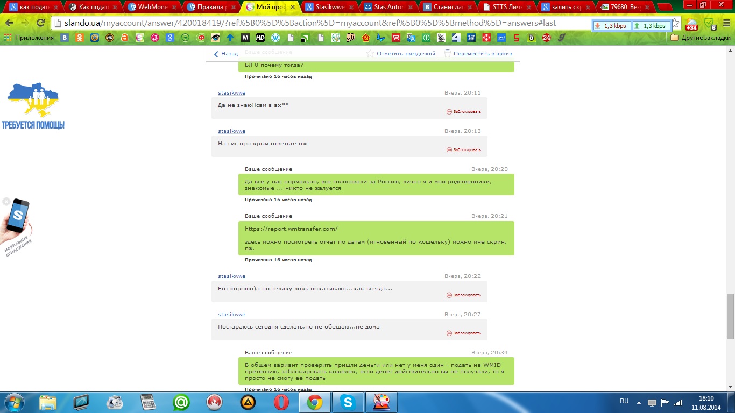Viewport: 735px width, 413px height.
Task: Open the Opera browser taskbar icon
Action: pyautogui.click(x=281, y=402)
